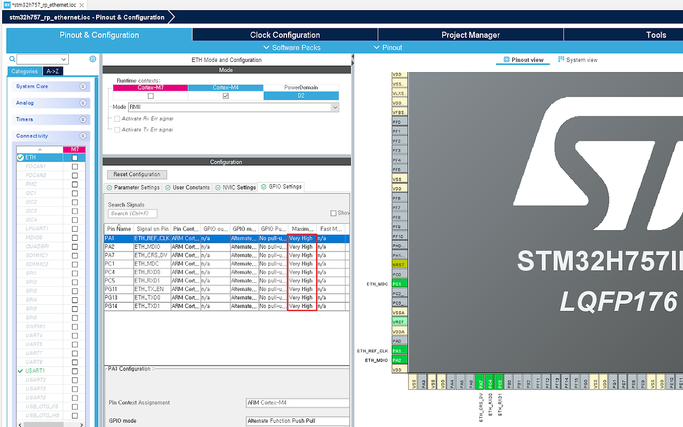Screen dimensions: 683x427
Task: Switch to Project Manager tab
Action: pos(471,35)
